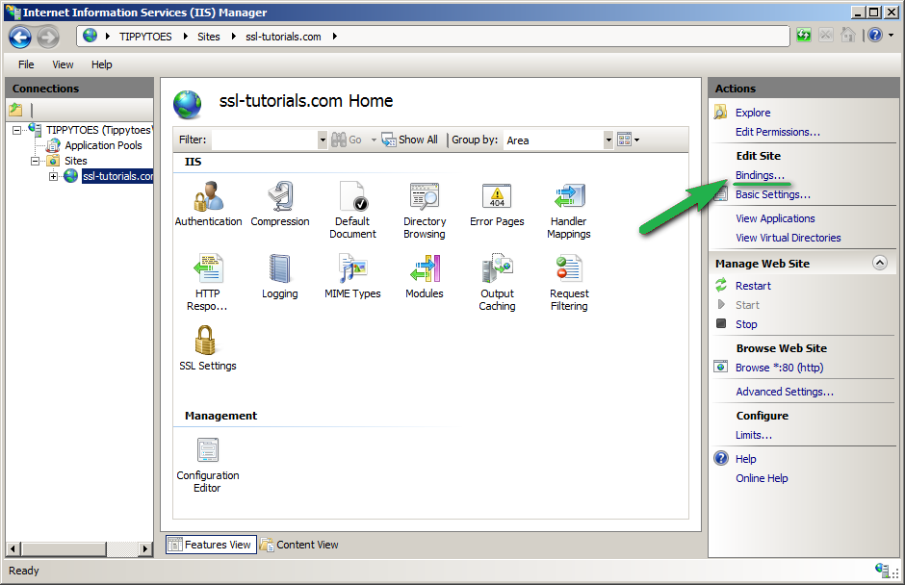905x585 pixels.
Task: Click Show All in filter bar
Action: pyautogui.click(x=410, y=140)
